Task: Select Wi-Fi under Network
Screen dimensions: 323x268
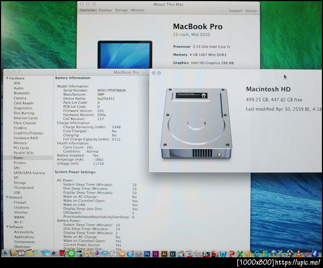Action: [18, 222]
